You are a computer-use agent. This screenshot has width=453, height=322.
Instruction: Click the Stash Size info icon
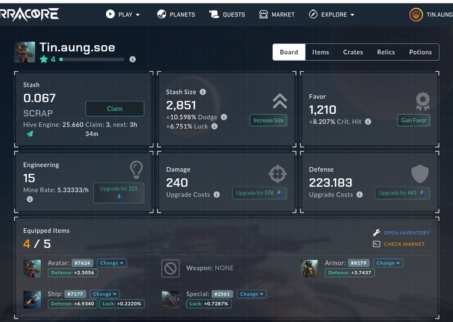pos(203,92)
